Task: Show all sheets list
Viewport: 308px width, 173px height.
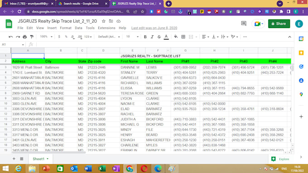Action: pos(22,159)
